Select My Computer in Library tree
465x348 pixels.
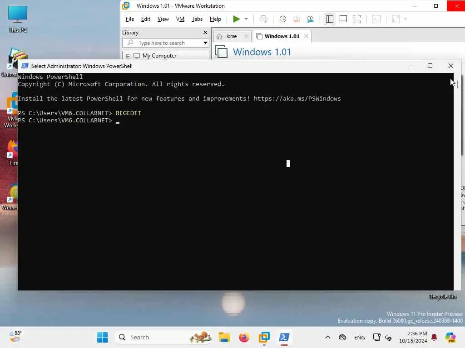tap(159, 56)
